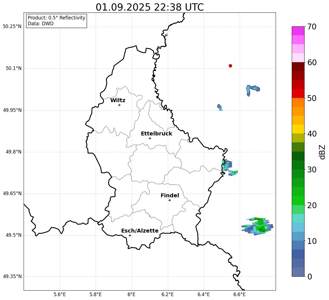Click the Wiltz cross marker
This screenshot has height=300, width=329.
(x=119, y=105)
